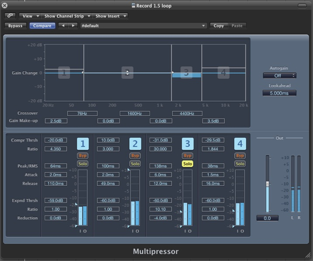Click the Compare button
The height and width of the screenshot is (261, 313).
point(42,26)
